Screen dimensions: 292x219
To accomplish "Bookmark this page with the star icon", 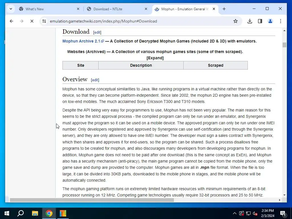I will pos(235,21).
